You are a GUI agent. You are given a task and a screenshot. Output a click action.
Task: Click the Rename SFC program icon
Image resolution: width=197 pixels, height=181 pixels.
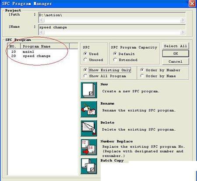pos(89,109)
